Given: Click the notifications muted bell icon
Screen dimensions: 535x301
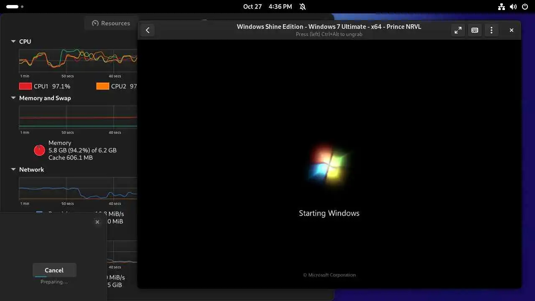Looking at the screenshot, I should coord(303,7).
